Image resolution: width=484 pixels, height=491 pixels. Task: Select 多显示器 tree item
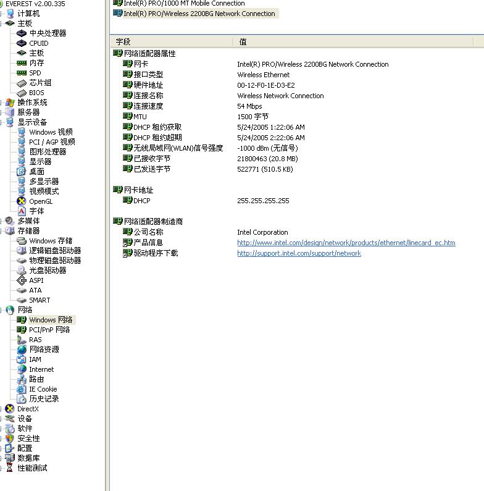(44, 182)
